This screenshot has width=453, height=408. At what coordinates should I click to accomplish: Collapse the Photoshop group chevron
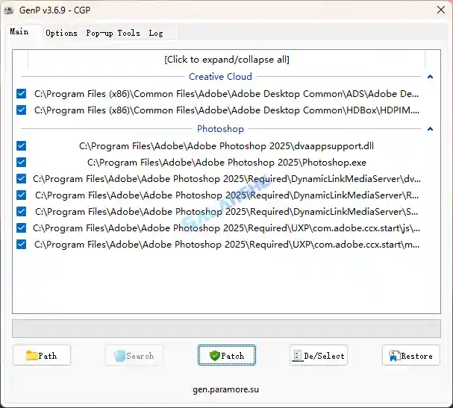(430, 129)
